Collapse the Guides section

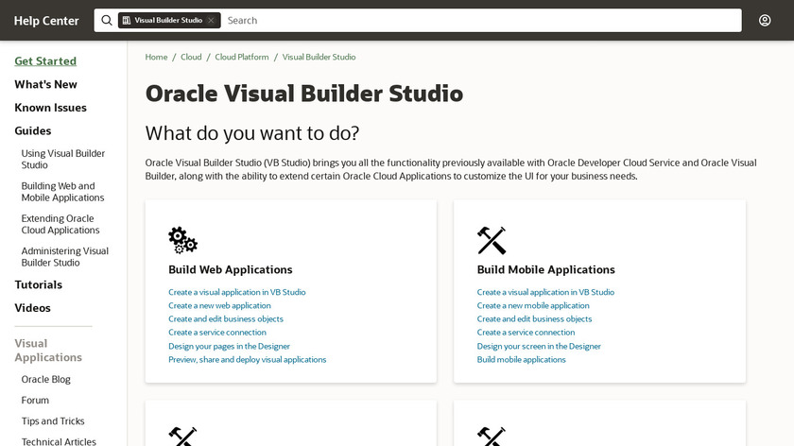[x=33, y=130]
